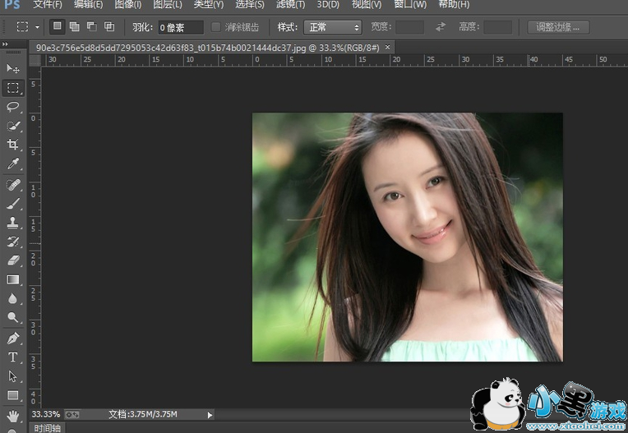Select the Clone Stamp tool

pos(12,223)
